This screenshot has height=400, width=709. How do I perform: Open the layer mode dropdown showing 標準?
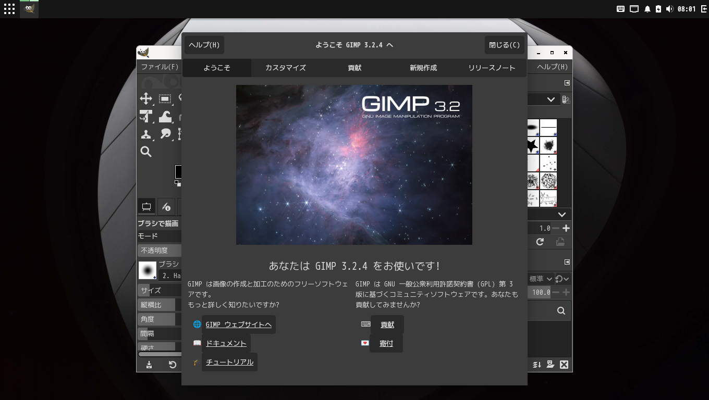tap(541, 279)
